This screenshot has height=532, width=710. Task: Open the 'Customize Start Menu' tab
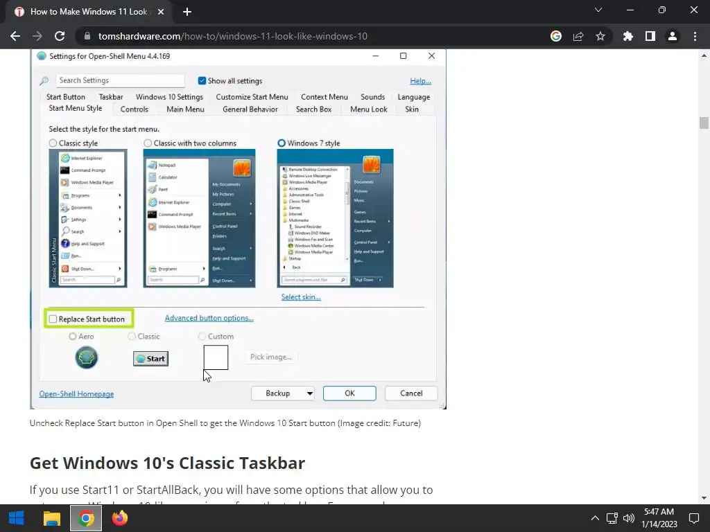point(252,97)
